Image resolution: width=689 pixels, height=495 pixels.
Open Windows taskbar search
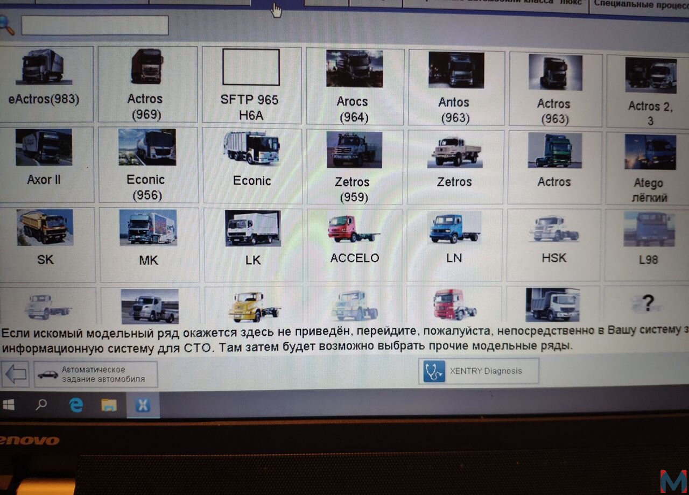point(41,405)
